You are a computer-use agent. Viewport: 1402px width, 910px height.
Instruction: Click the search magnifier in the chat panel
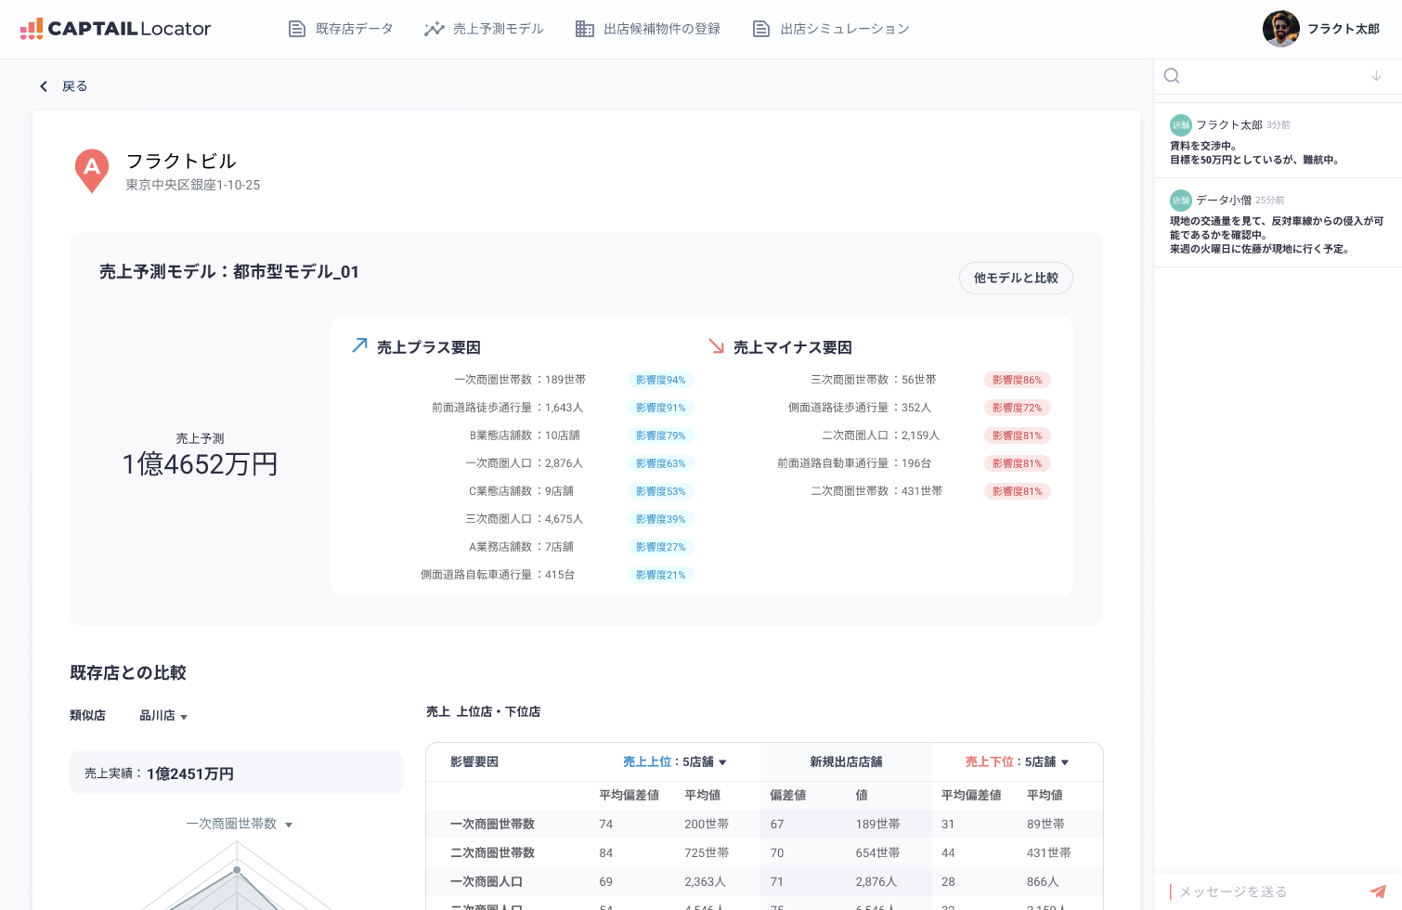coord(1172,76)
